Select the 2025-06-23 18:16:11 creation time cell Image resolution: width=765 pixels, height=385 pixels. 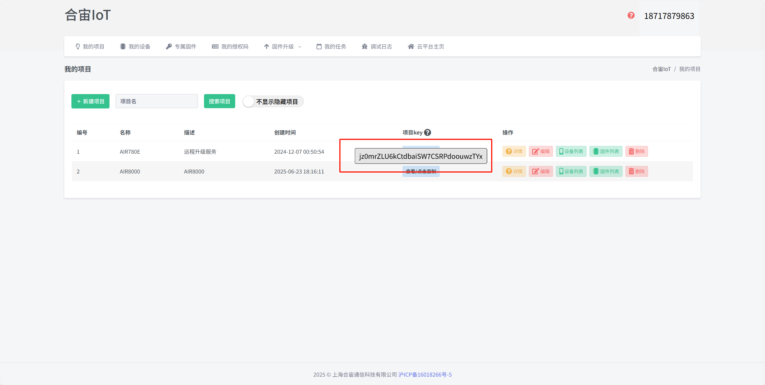click(299, 172)
